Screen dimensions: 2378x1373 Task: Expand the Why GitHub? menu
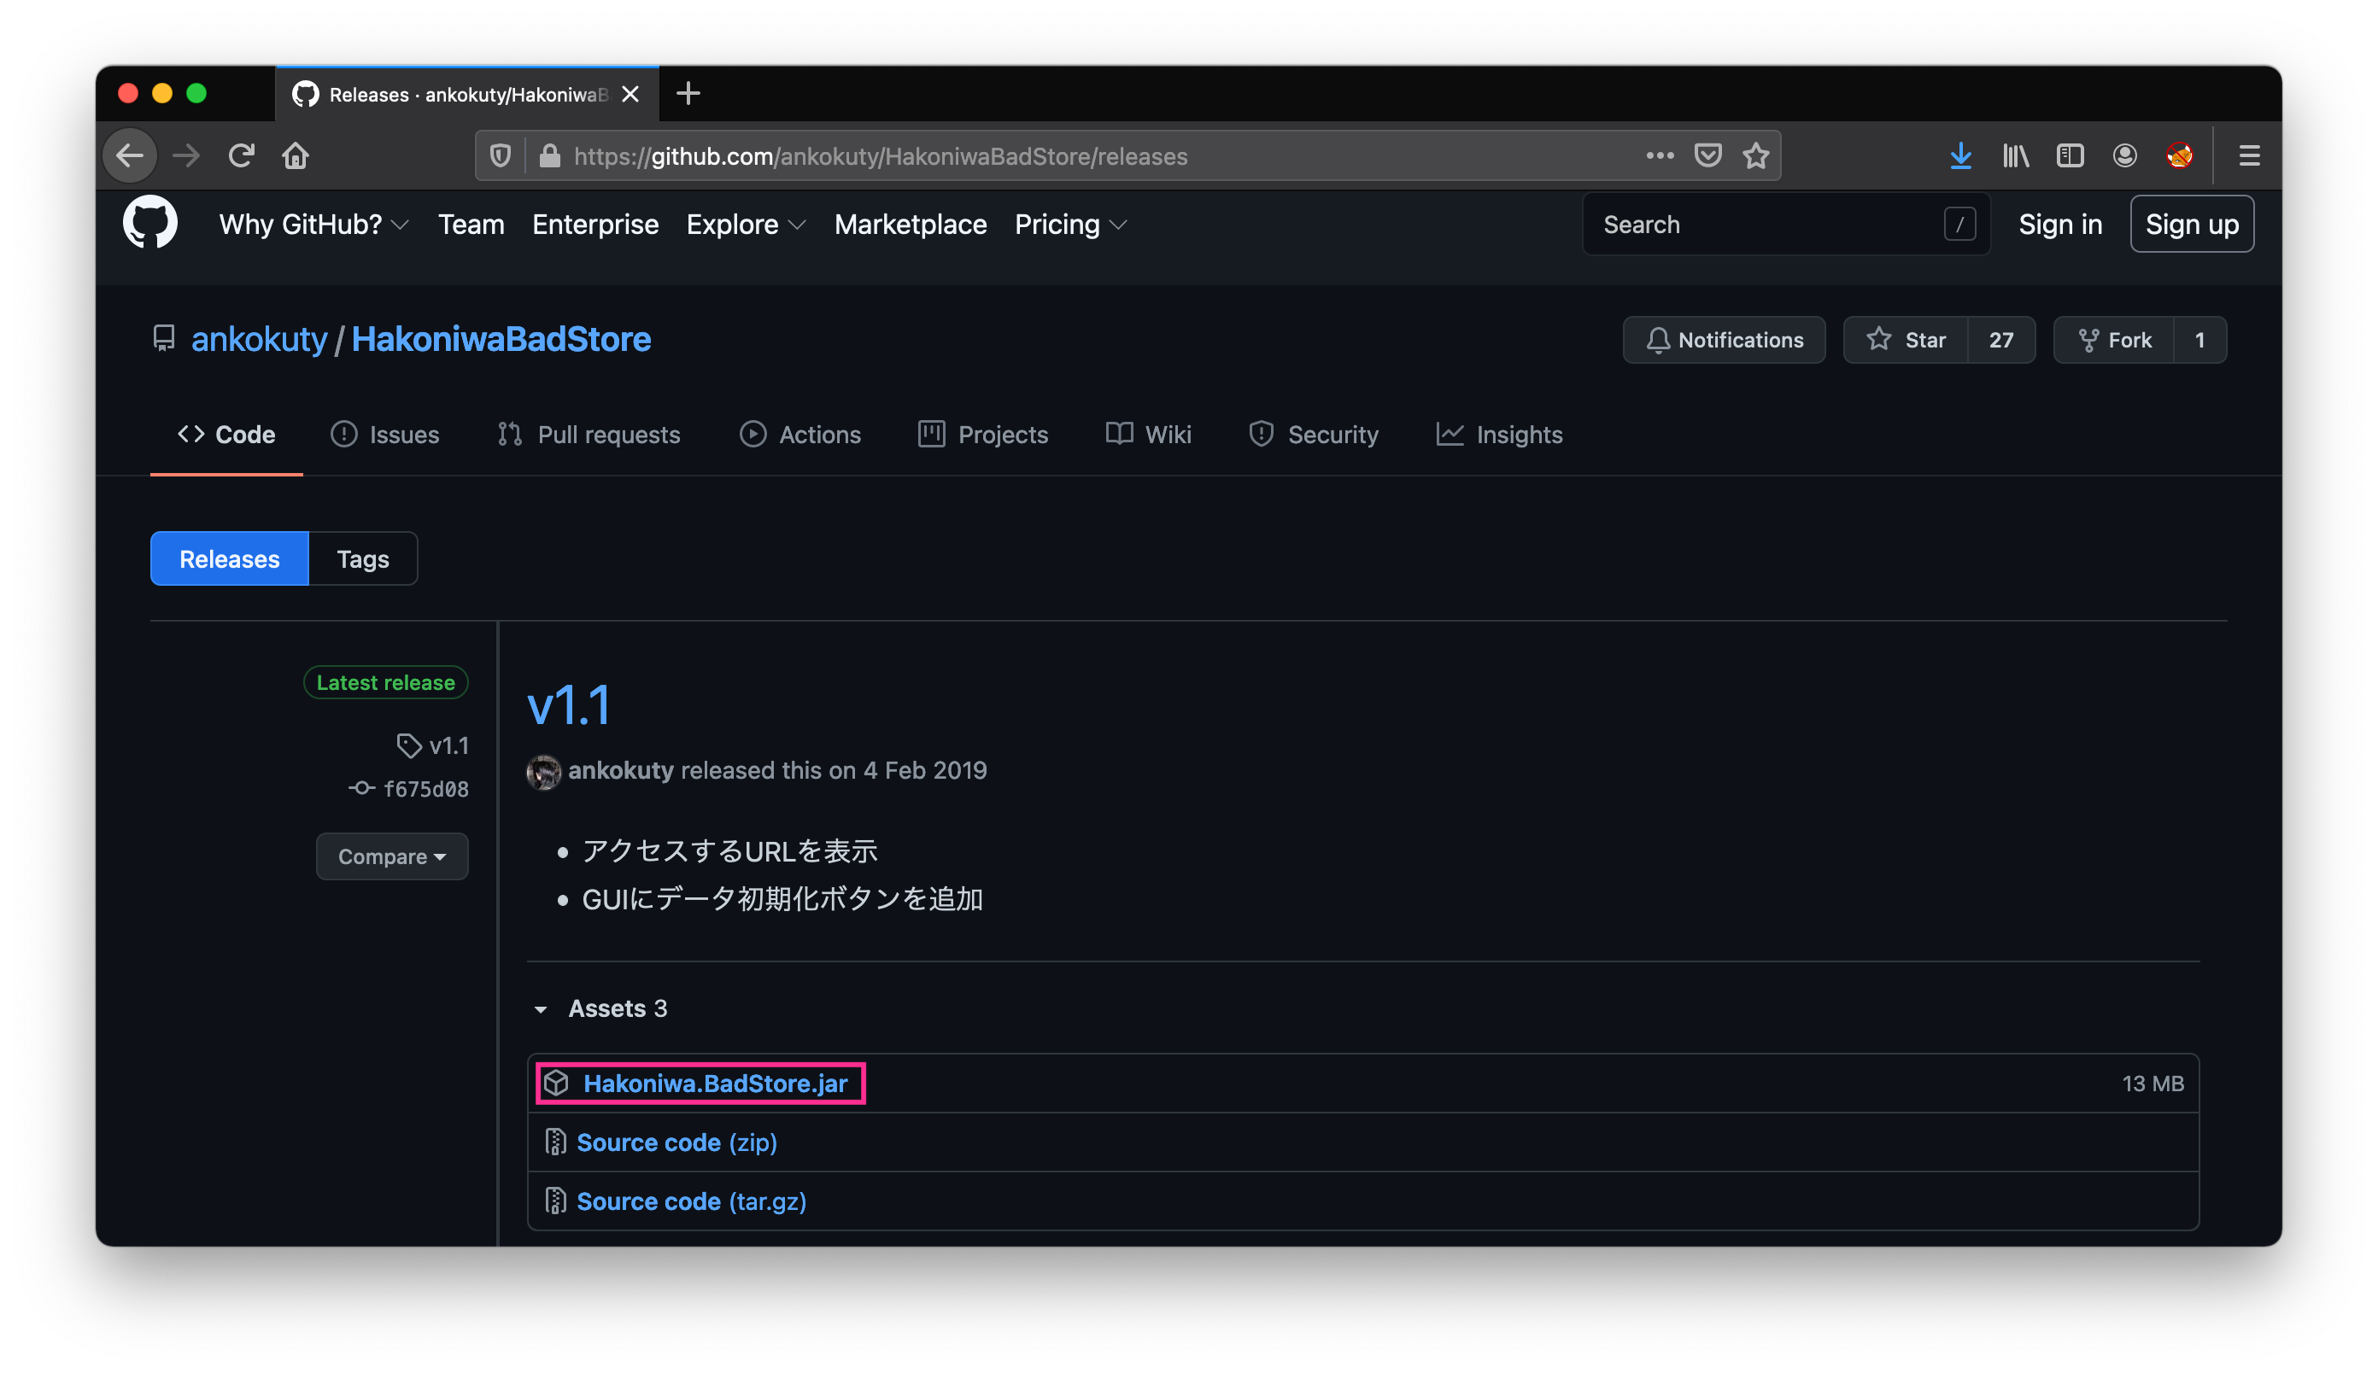(314, 225)
